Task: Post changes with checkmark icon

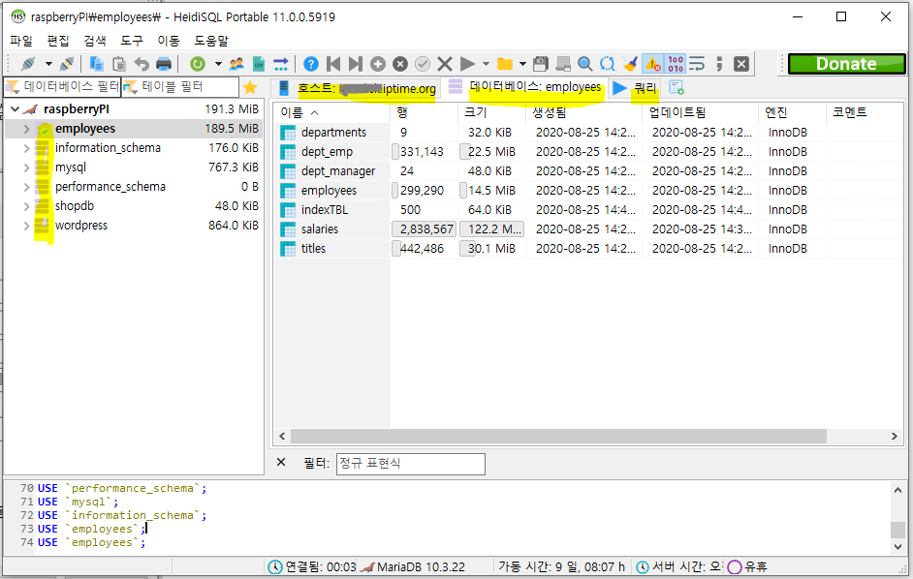Action: point(423,64)
